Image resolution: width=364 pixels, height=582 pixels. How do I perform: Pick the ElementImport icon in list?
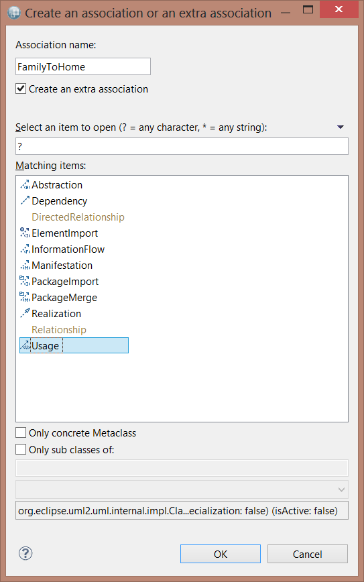click(25, 233)
